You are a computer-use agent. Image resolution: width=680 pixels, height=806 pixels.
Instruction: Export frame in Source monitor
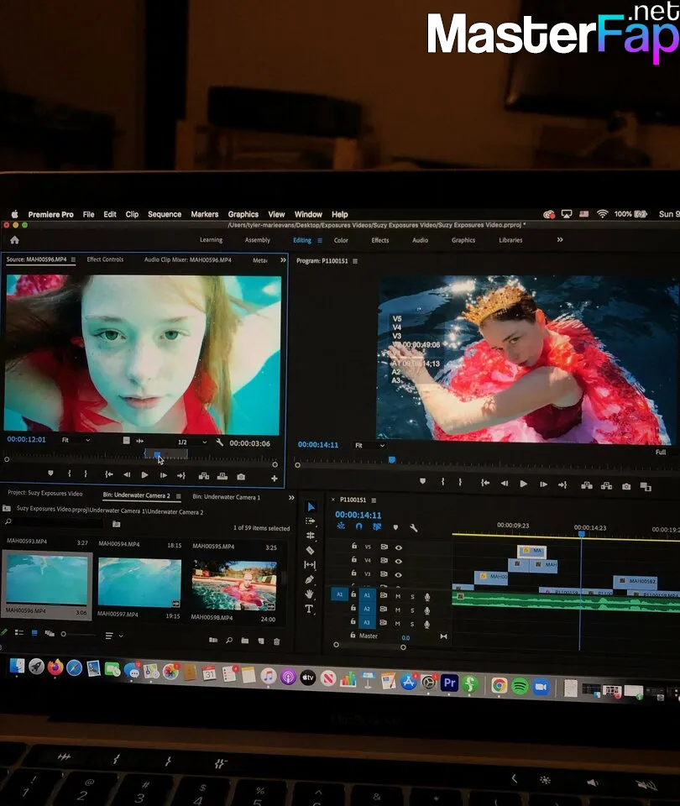[241, 477]
